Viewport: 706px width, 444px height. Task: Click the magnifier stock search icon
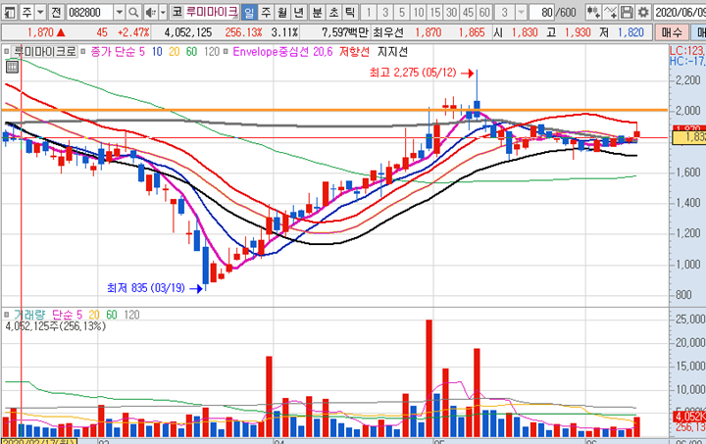(133, 12)
